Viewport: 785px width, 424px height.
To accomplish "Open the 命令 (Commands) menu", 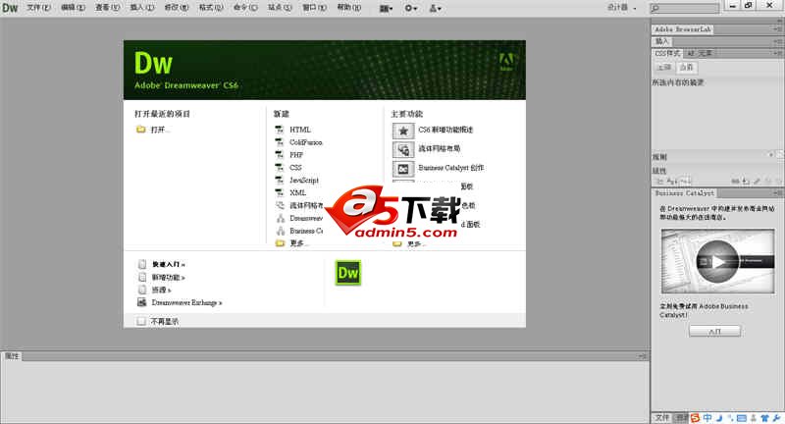I will [245, 8].
